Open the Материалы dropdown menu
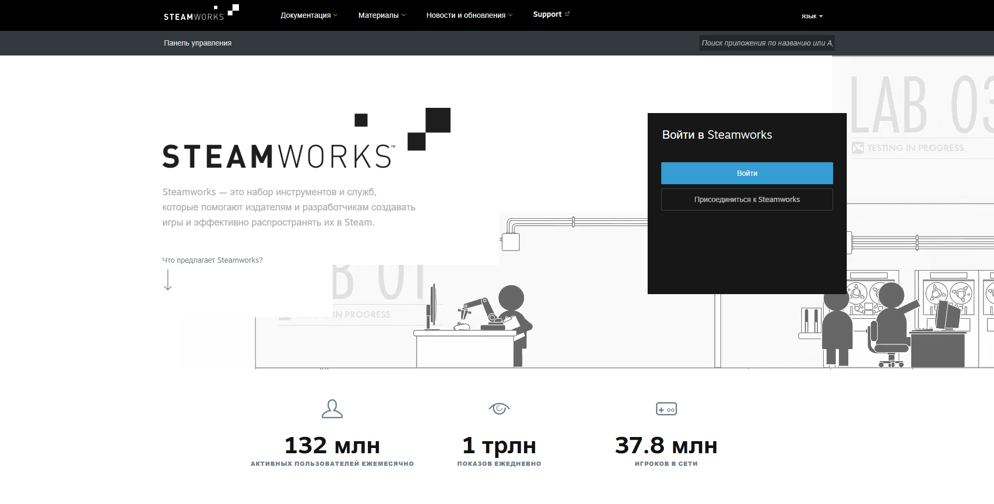 (382, 15)
